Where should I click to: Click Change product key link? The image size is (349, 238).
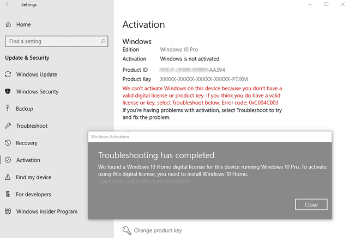[x=158, y=230]
